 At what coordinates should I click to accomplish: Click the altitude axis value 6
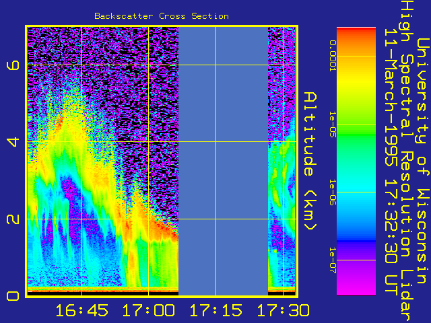(13, 65)
